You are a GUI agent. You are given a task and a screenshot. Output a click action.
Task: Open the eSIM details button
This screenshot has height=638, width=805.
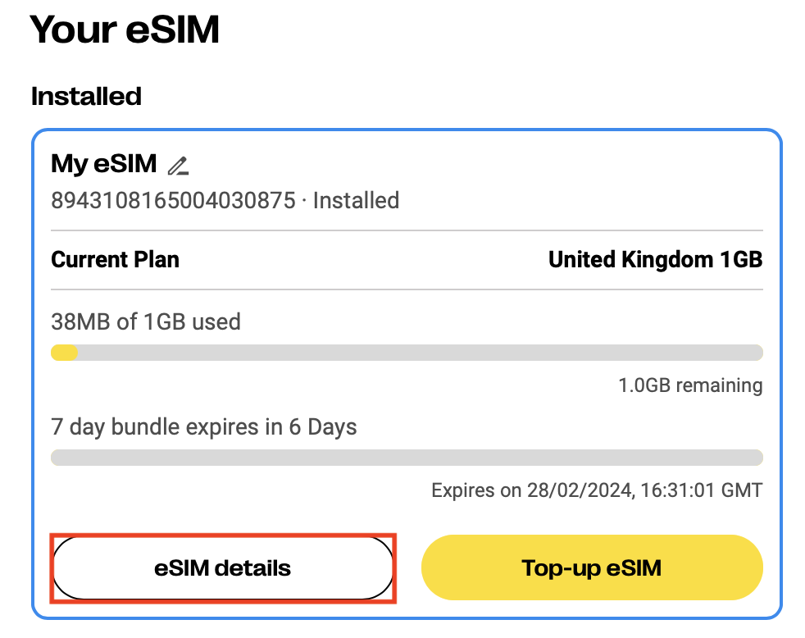pos(223,567)
